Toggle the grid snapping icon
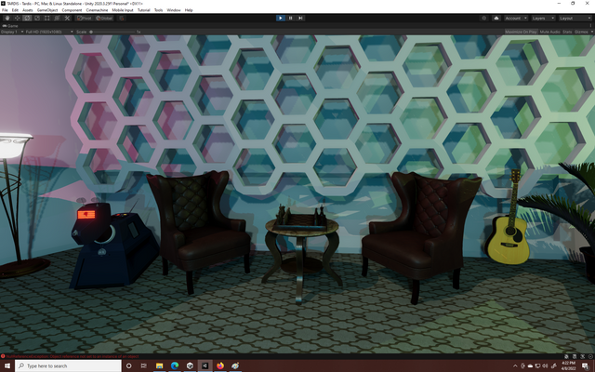The image size is (595, 372). click(x=122, y=18)
